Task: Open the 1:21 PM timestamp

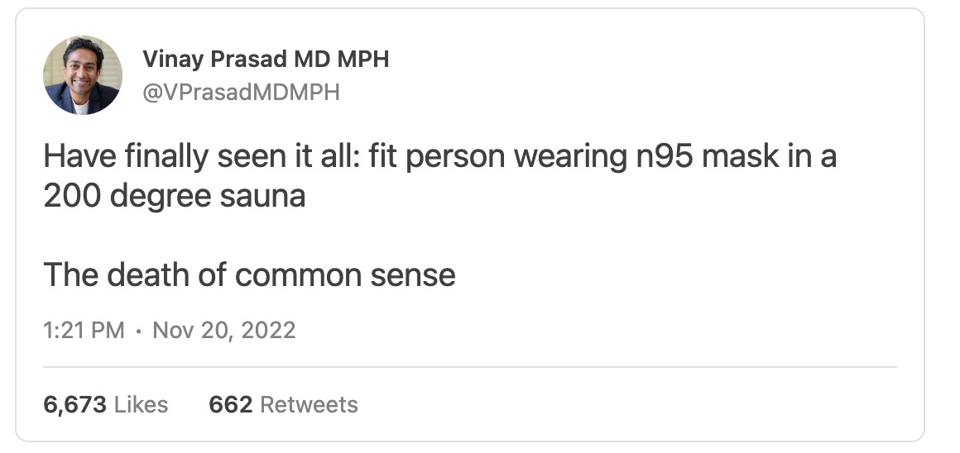Action: coord(84,331)
